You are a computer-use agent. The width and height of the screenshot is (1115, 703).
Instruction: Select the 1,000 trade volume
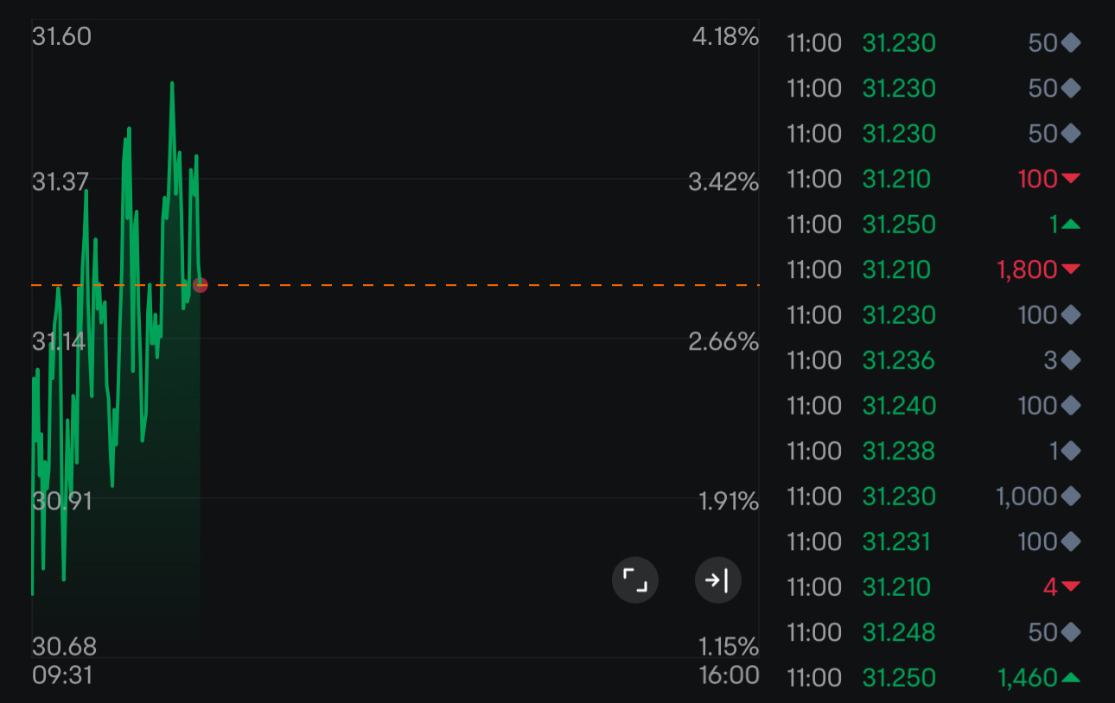tap(1027, 497)
